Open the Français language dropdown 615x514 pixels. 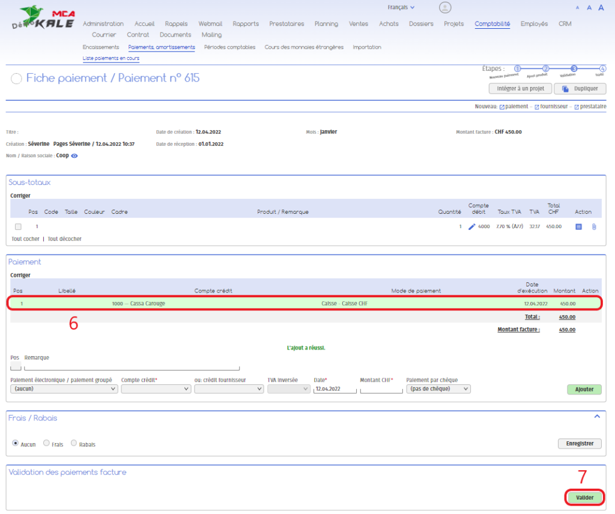401,8
